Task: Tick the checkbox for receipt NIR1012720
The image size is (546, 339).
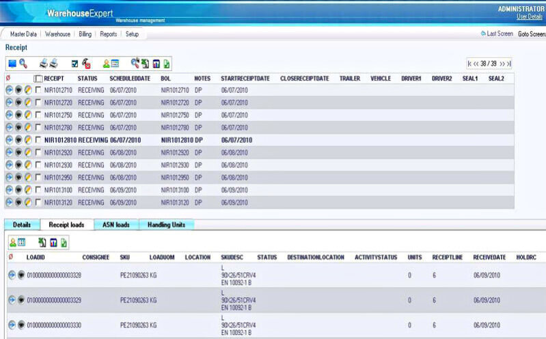Action: 38,103
